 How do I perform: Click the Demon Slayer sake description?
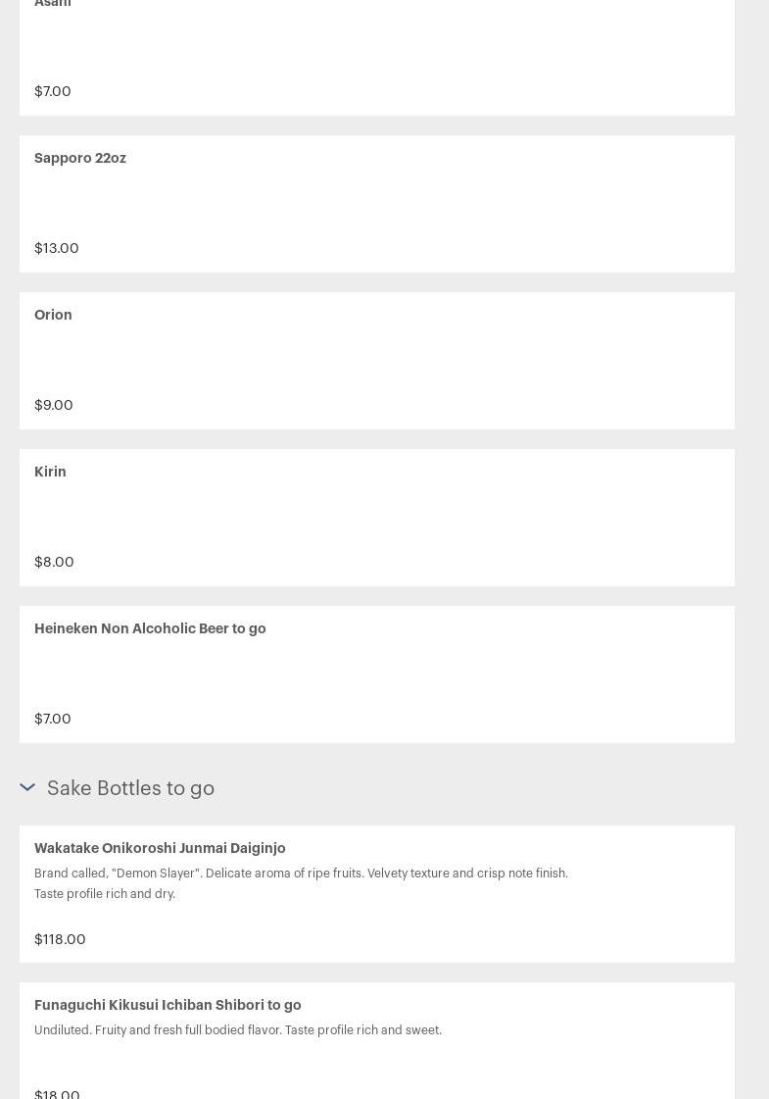pos(301,874)
